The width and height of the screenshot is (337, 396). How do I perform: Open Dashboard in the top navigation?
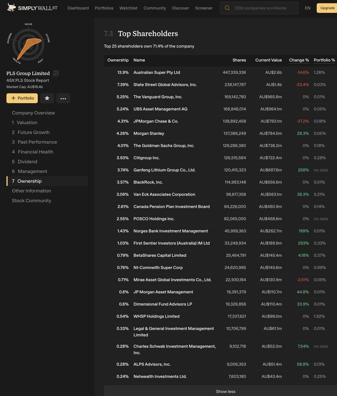[x=78, y=8]
